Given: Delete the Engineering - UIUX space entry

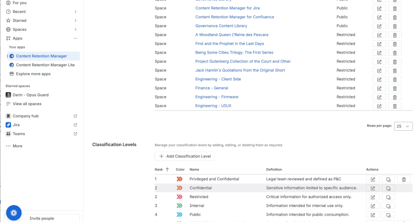Looking at the screenshot, I should coord(395,106).
